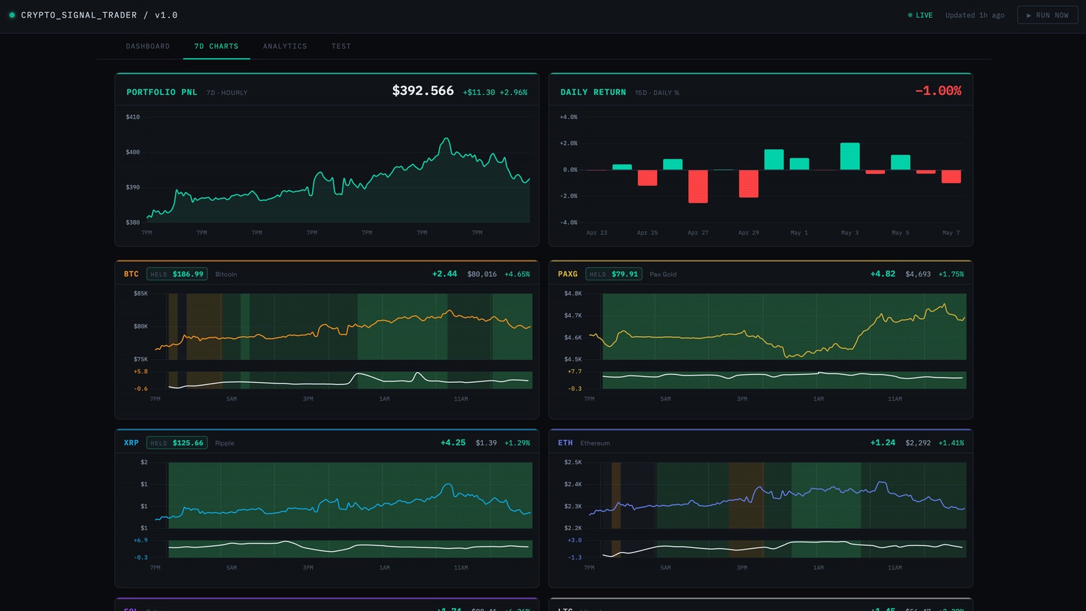Click the BTC change +4.65%

coord(517,274)
